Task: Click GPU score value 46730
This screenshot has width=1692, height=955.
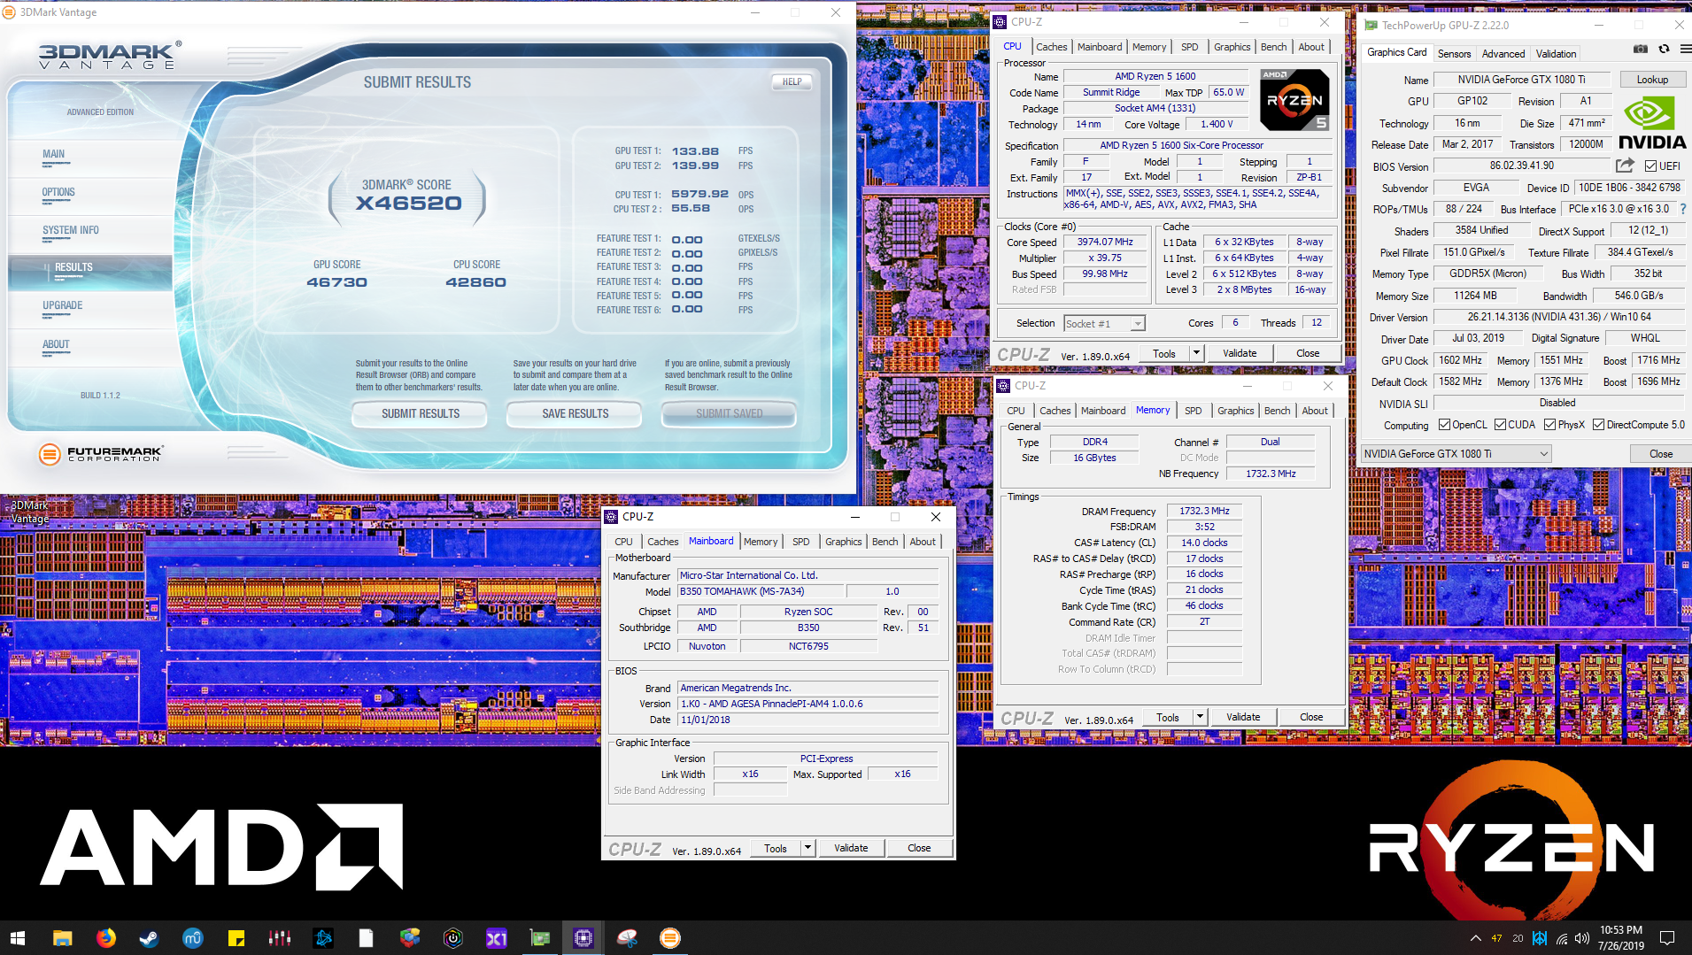Action: click(336, 282)
